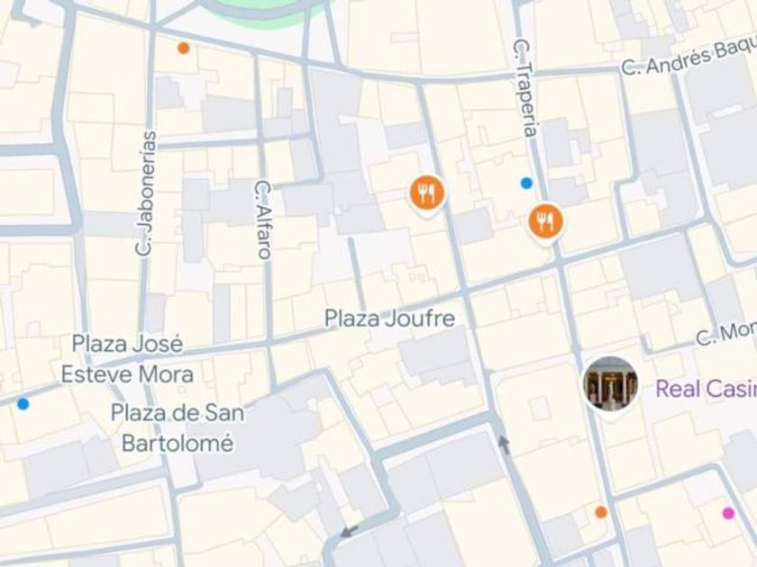Tap the blue dot near C. Trapería
The width and height of the screenshot is (757, 567).
pos(526,184)
